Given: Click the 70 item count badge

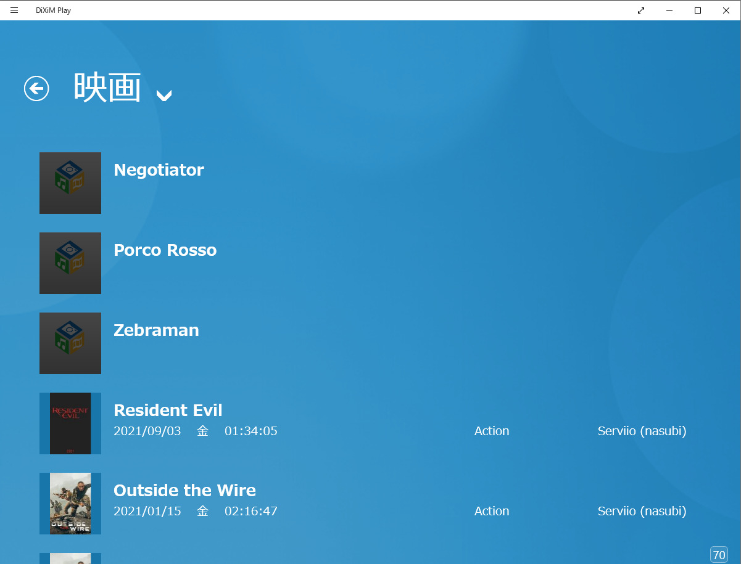Looking at the screenshot, I should click(x=719, y=554).
